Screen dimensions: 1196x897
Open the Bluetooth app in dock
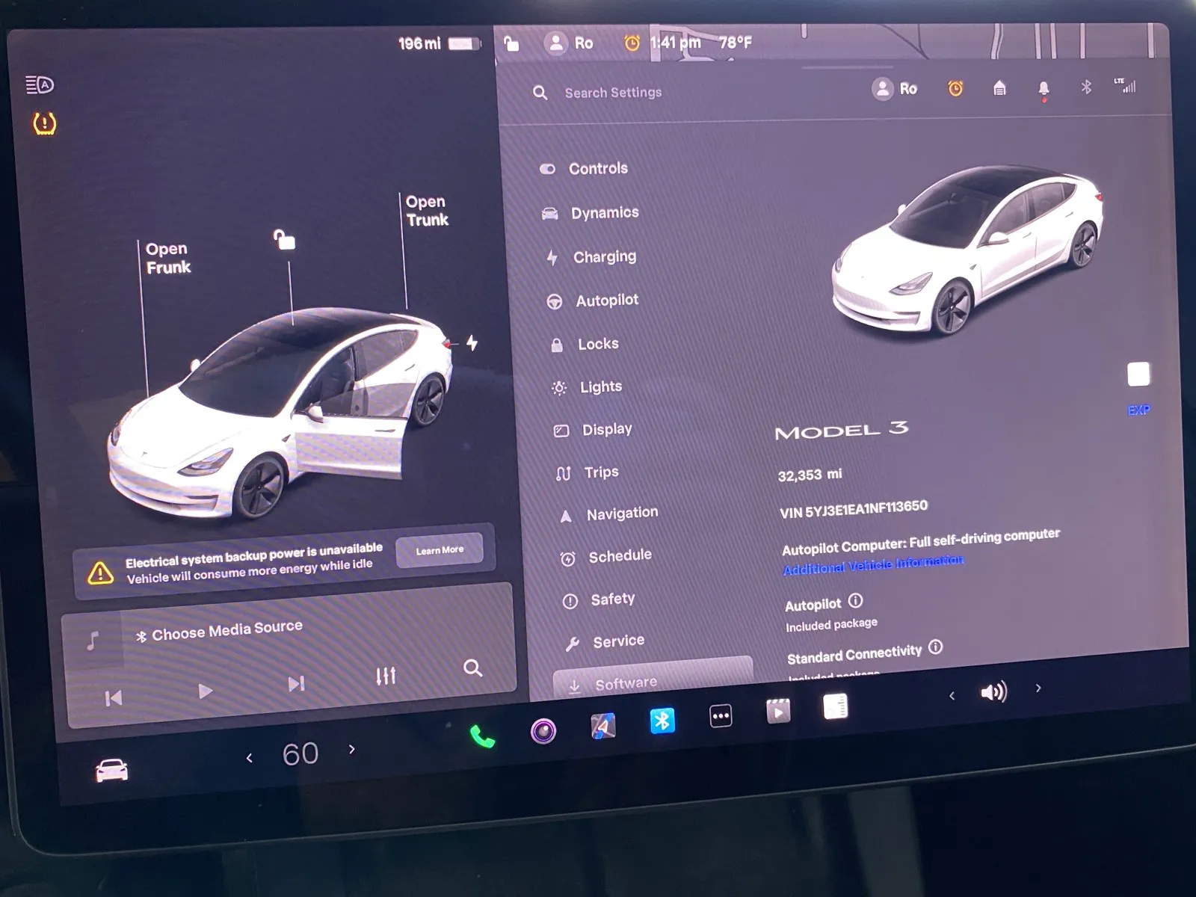[662, 721]
